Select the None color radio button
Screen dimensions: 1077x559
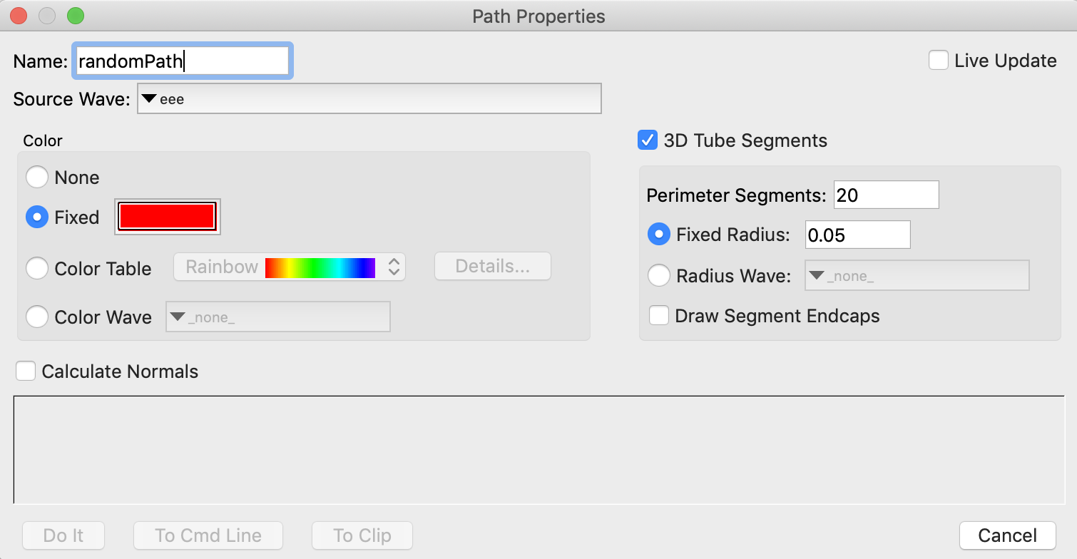(37, 178)
